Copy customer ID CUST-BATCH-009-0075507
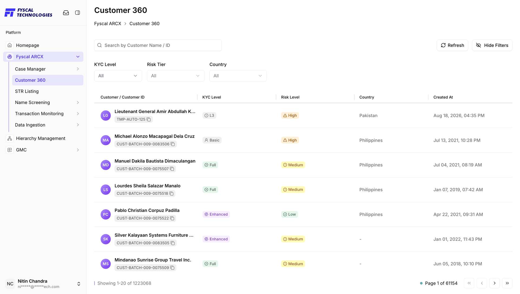The width and height of the screenshot is (520, 294). coord(172,169)
